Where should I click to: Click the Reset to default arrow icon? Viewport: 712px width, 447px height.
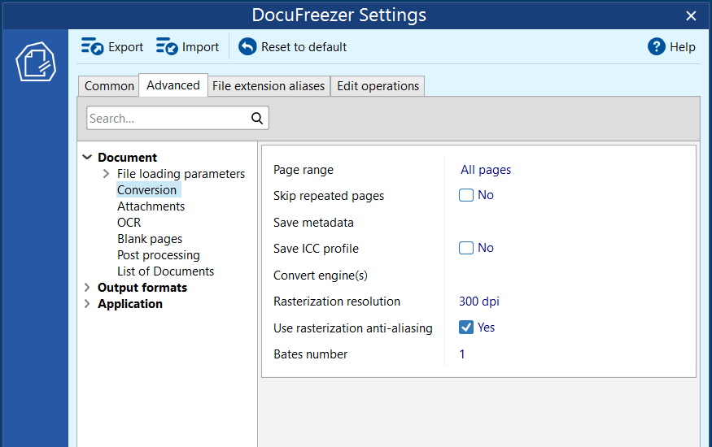click(x=247, y=47)
